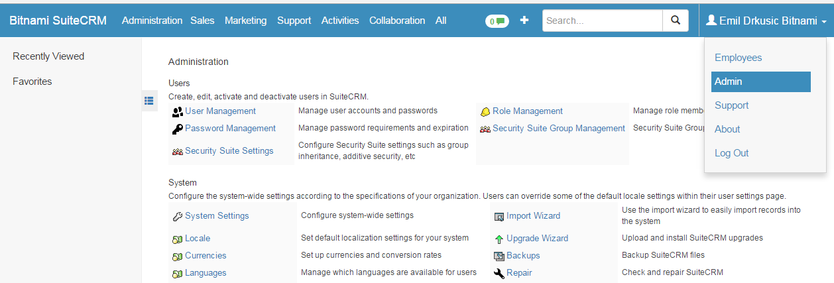Click 'Set up currencies and conversion rates' text

click(x=371, y=255)
